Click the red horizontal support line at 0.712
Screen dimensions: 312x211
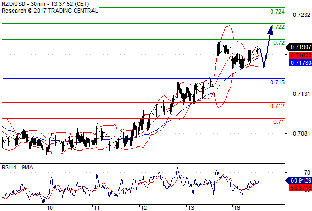143,102
